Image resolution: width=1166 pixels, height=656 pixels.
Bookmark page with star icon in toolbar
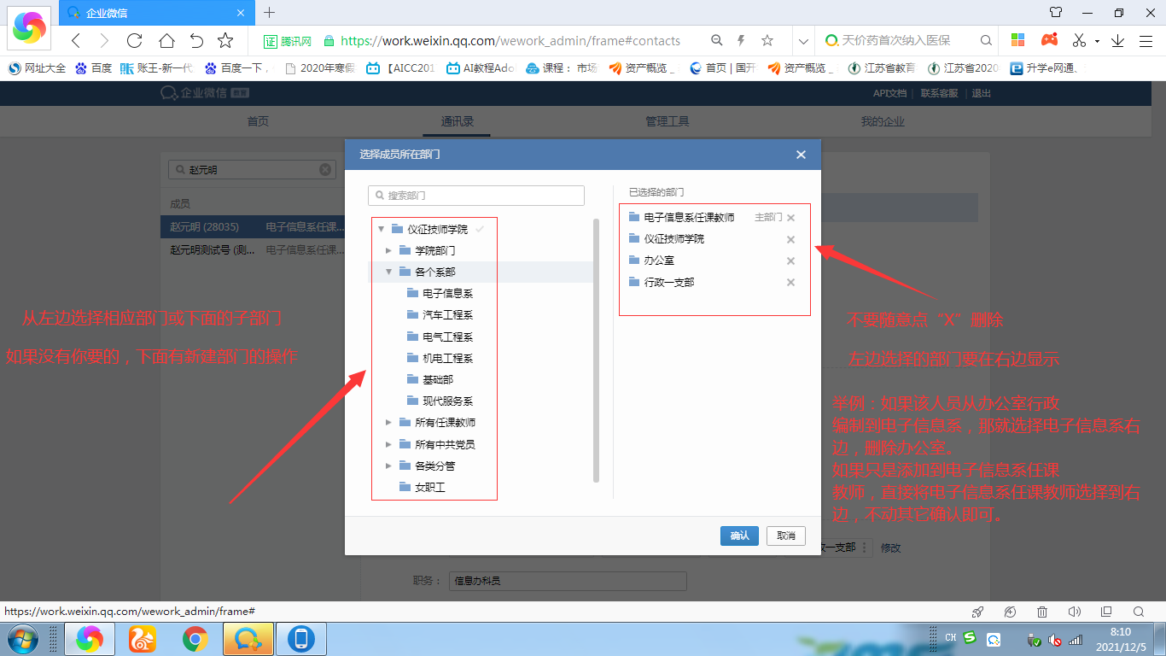tap(225, 40)
